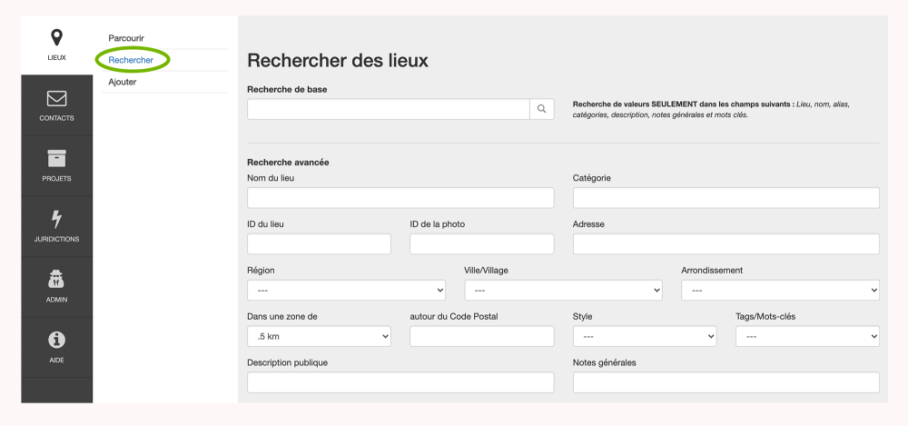Go to Ajouter submenu link

122,82
